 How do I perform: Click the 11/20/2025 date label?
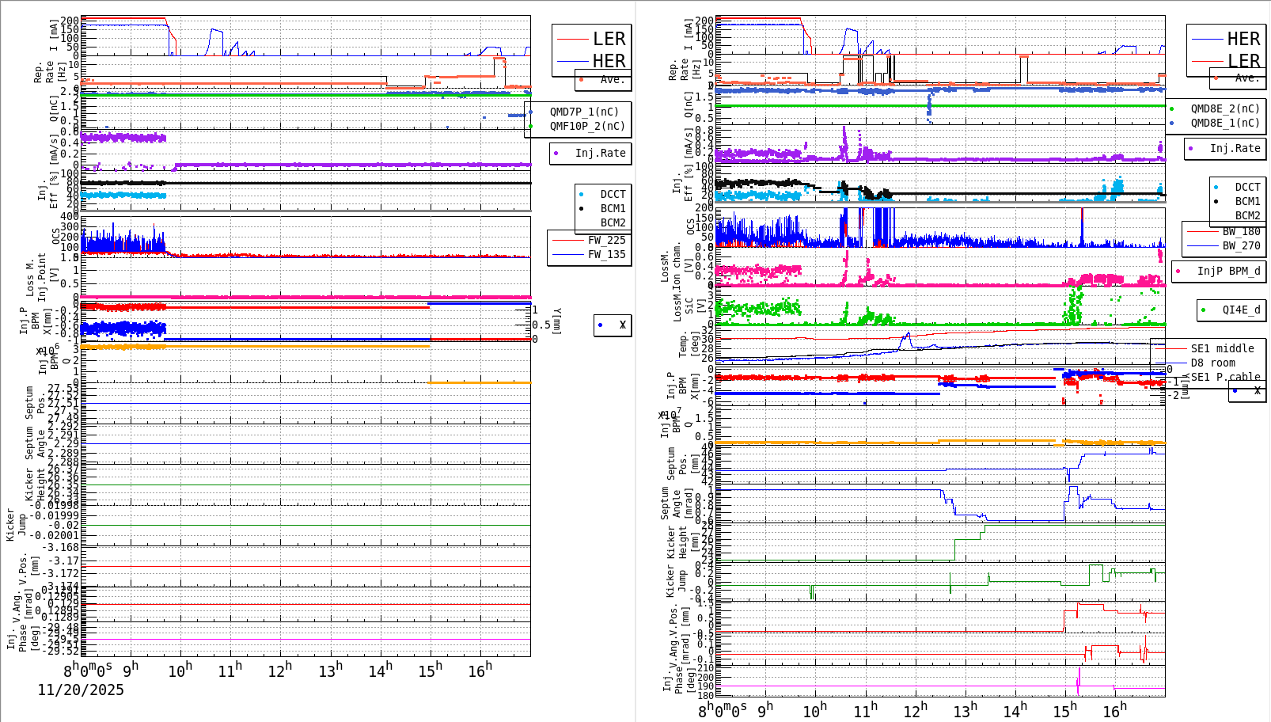[x=79, y=690]
